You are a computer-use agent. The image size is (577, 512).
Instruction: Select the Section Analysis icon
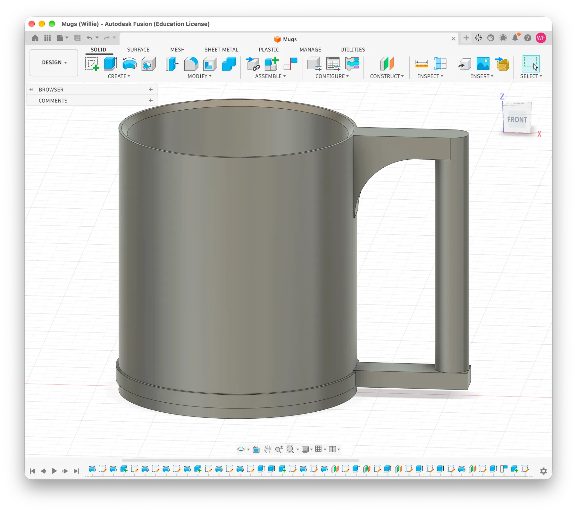click(x=440, y=63)
